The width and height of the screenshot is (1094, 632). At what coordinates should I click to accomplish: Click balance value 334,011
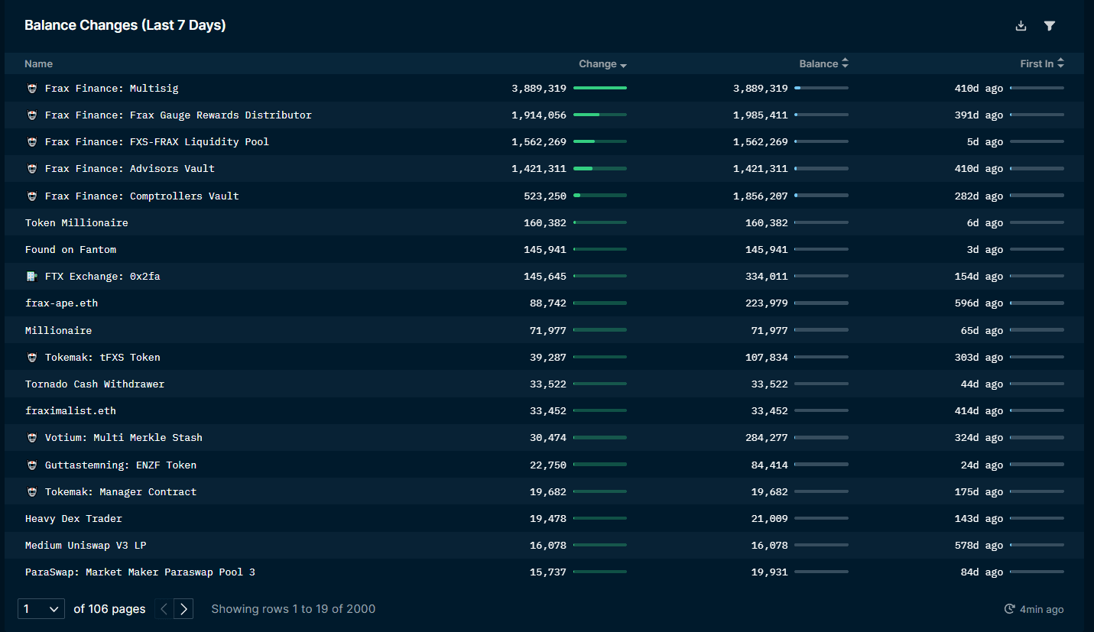click(x=766, y=277)
